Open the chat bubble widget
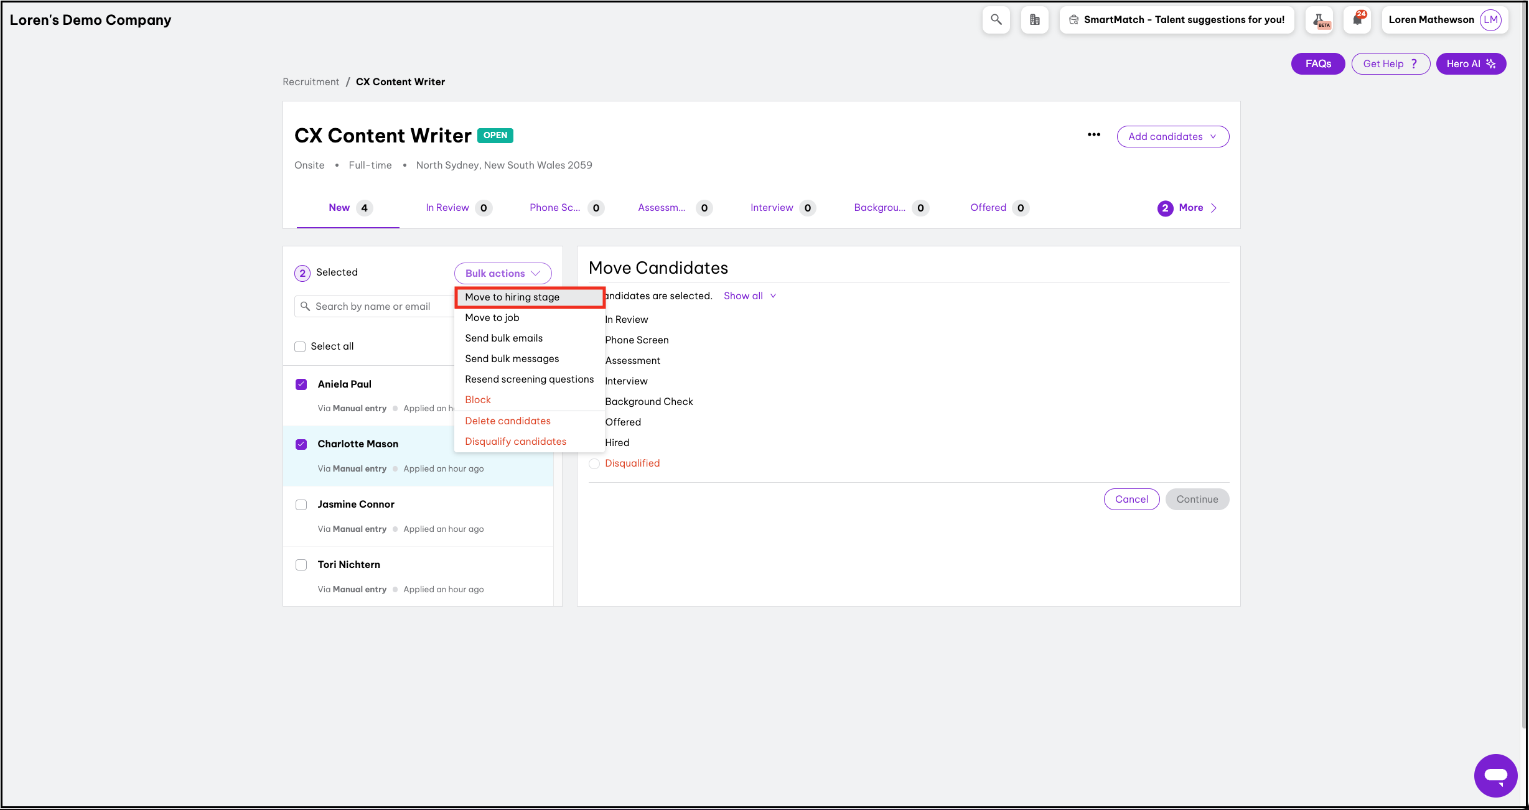 tap(1495, 775)
